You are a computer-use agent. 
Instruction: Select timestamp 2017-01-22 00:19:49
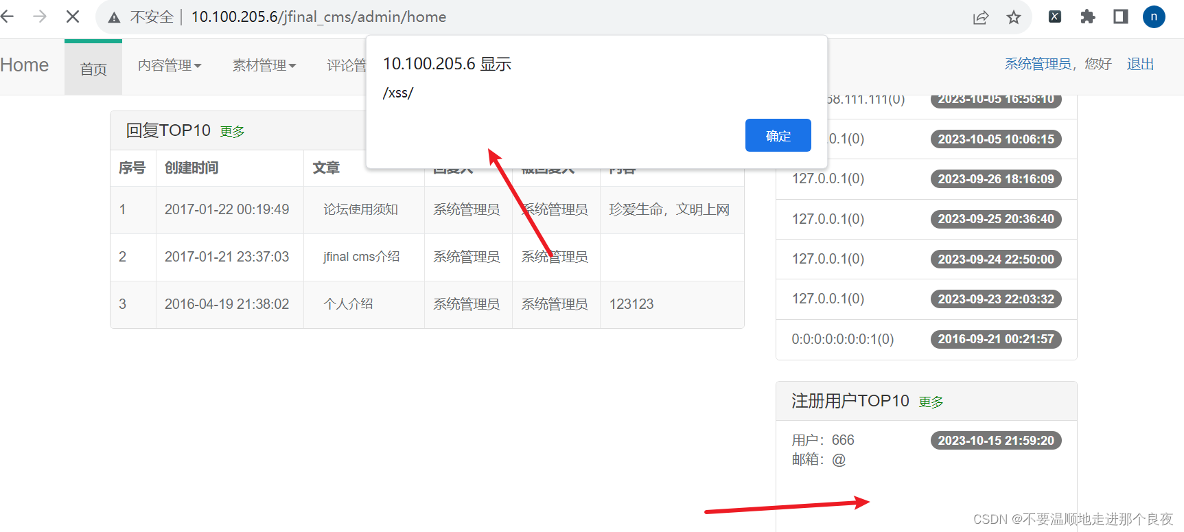[227, 209]
